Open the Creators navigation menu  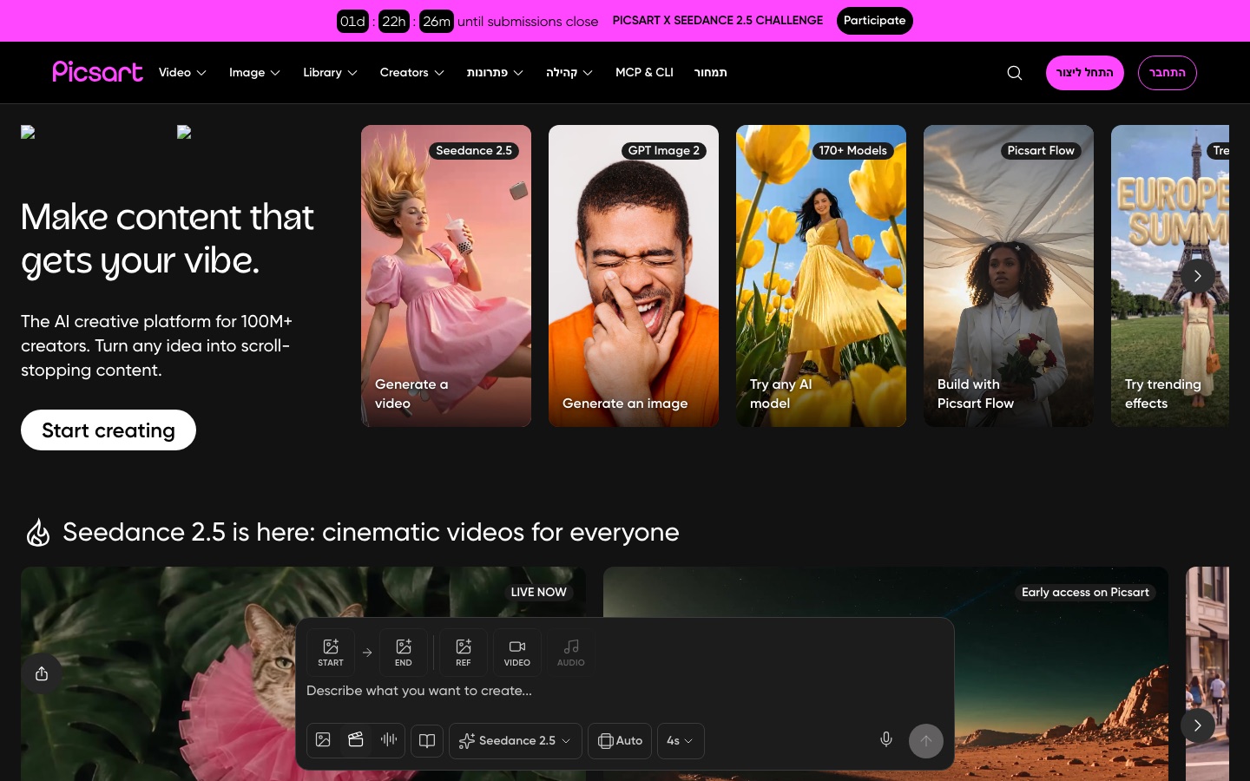pos(411,73)
